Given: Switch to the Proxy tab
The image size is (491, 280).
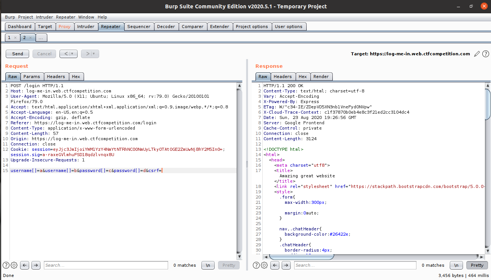Looking at the screenshot, I should 64,27.
